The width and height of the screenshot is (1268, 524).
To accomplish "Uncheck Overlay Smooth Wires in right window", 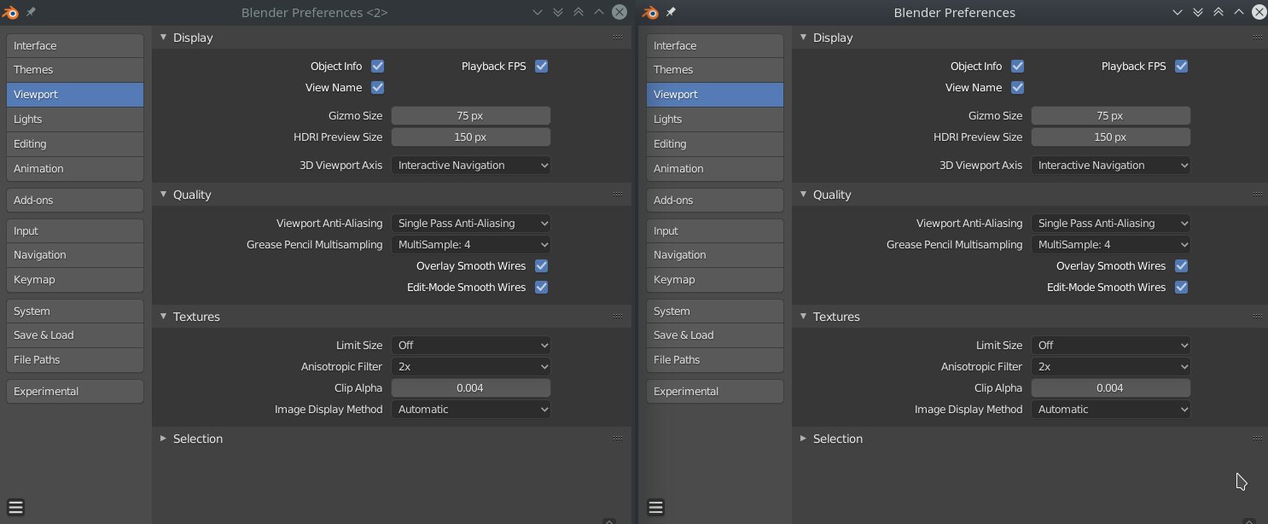I will click(1181, 265).
